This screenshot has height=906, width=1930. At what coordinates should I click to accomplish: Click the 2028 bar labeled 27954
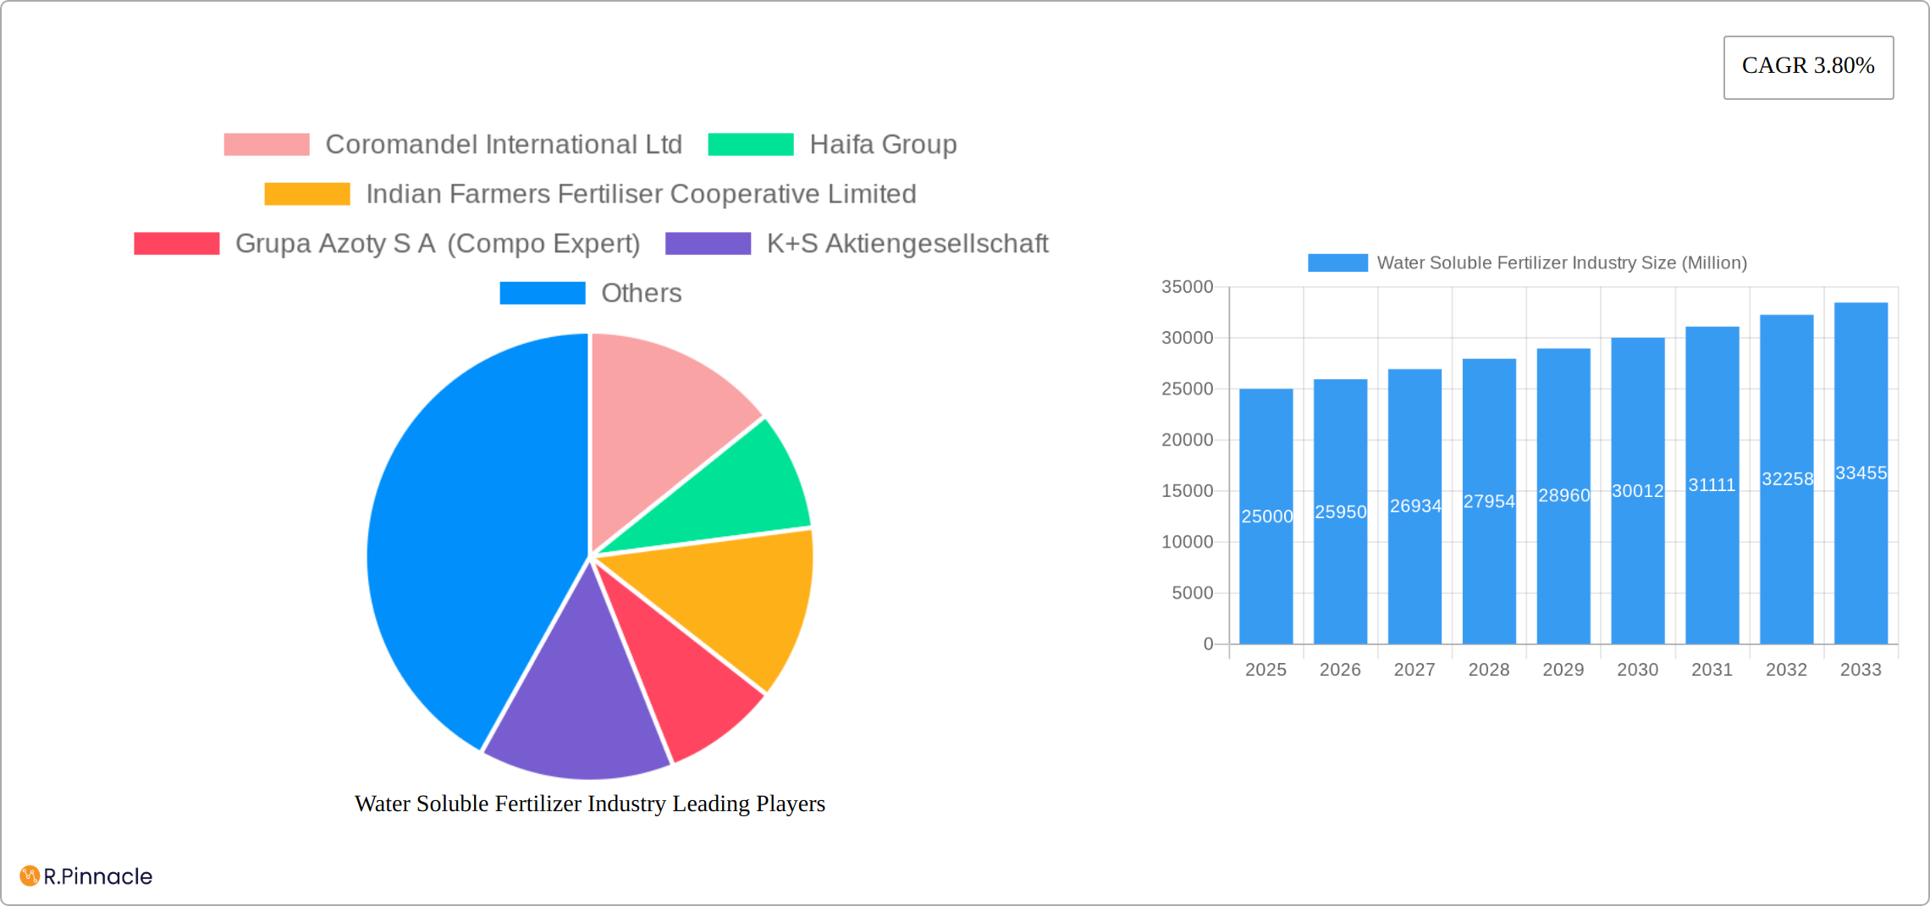point(1489,501)
